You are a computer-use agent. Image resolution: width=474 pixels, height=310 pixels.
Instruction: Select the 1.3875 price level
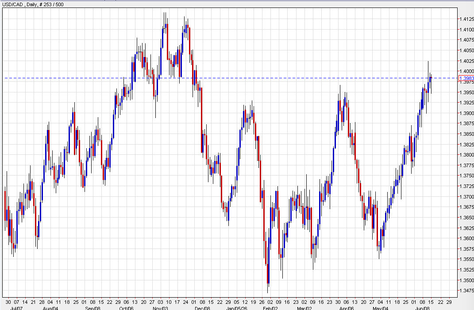pyautogui.click(x=466, y=123)
